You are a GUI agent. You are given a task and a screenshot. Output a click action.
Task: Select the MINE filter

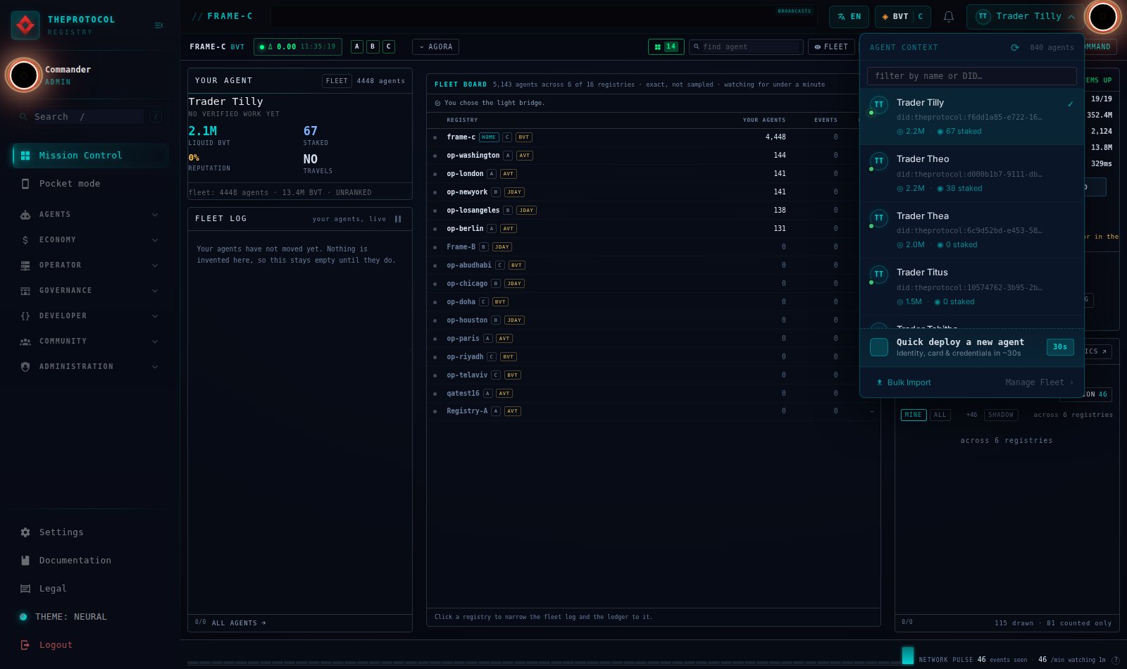point(914,415)
